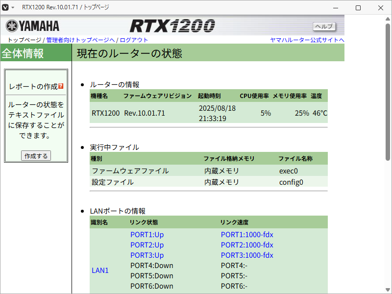The width and height of the screenshot is (392, 294).
Task: Click the ファームウェアリビジョン column header
Action: (157, 96)
